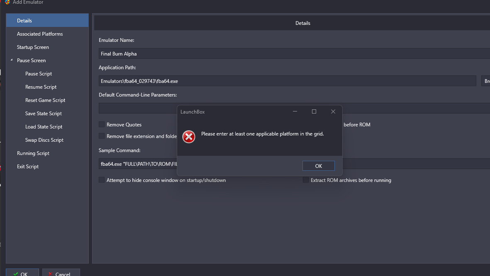Open the Pause Screen settings
Screen dimensions: 490x276
pyautogui.click(x=31, y=60)
